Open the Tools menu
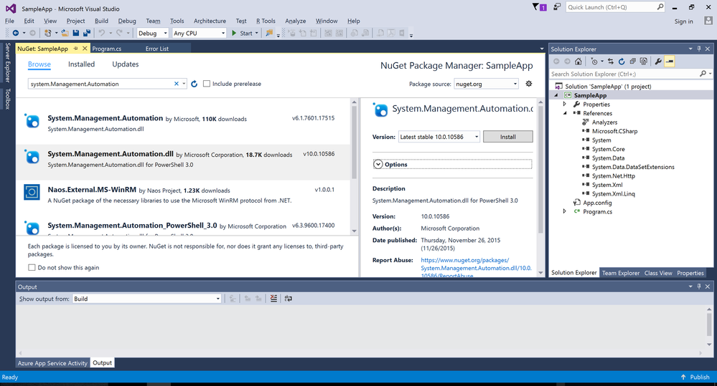This screenshot has height=386, width=717. click(x=177, y=21)
